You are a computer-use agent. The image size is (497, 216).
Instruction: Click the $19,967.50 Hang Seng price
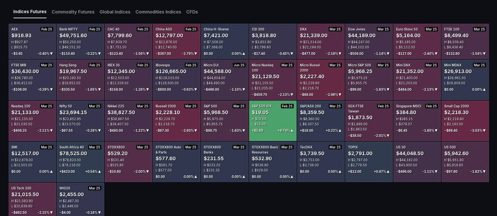click(73, 71)
